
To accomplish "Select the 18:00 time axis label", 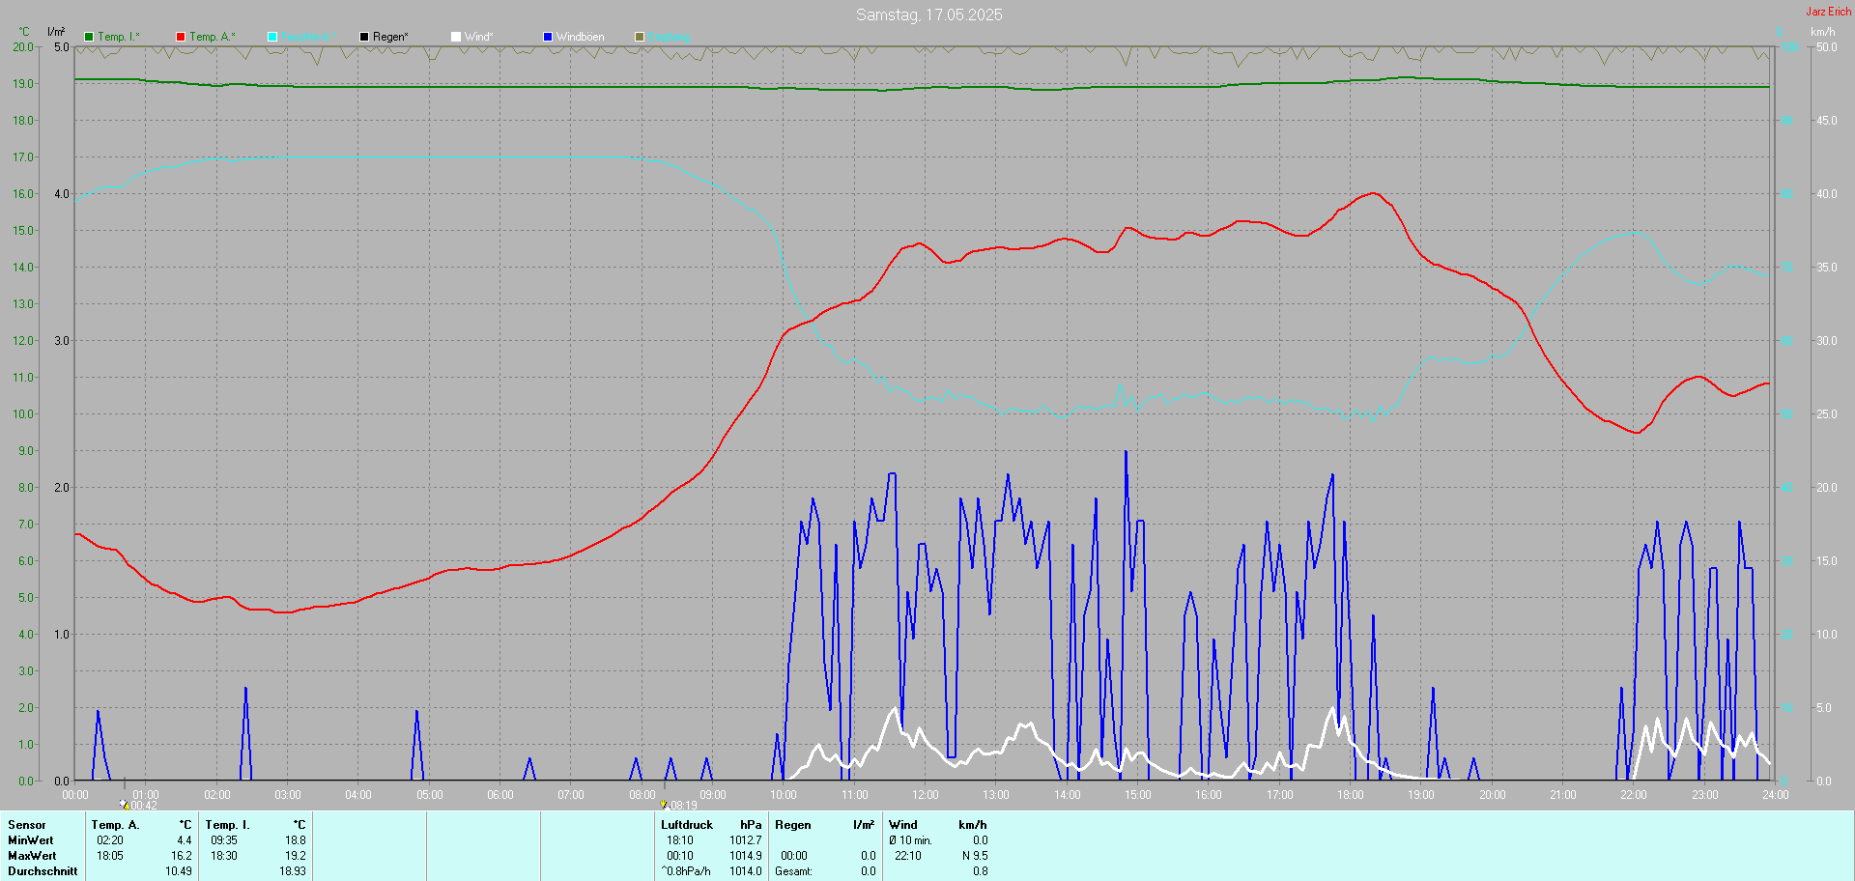I will click(1350, 795).
